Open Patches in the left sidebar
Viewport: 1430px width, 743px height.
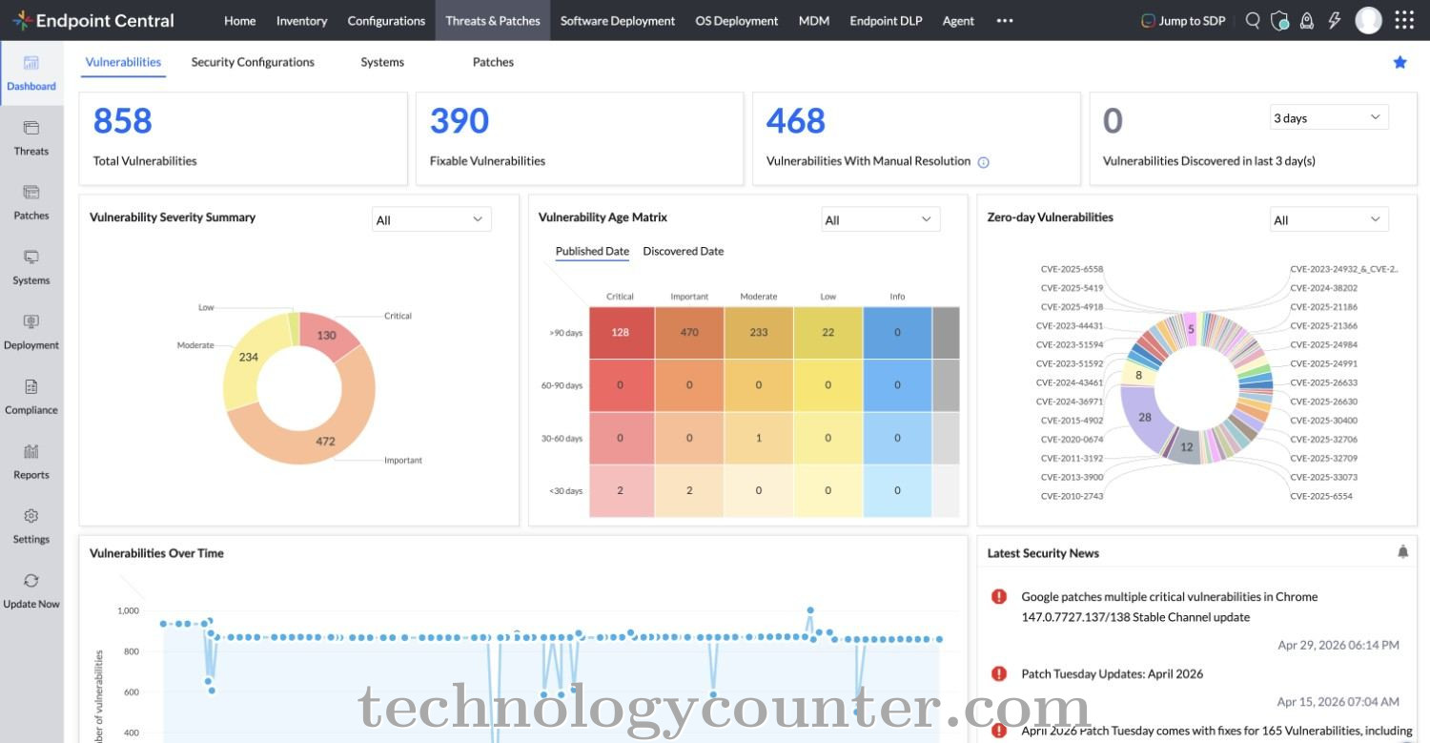click(x=31, y=203)
